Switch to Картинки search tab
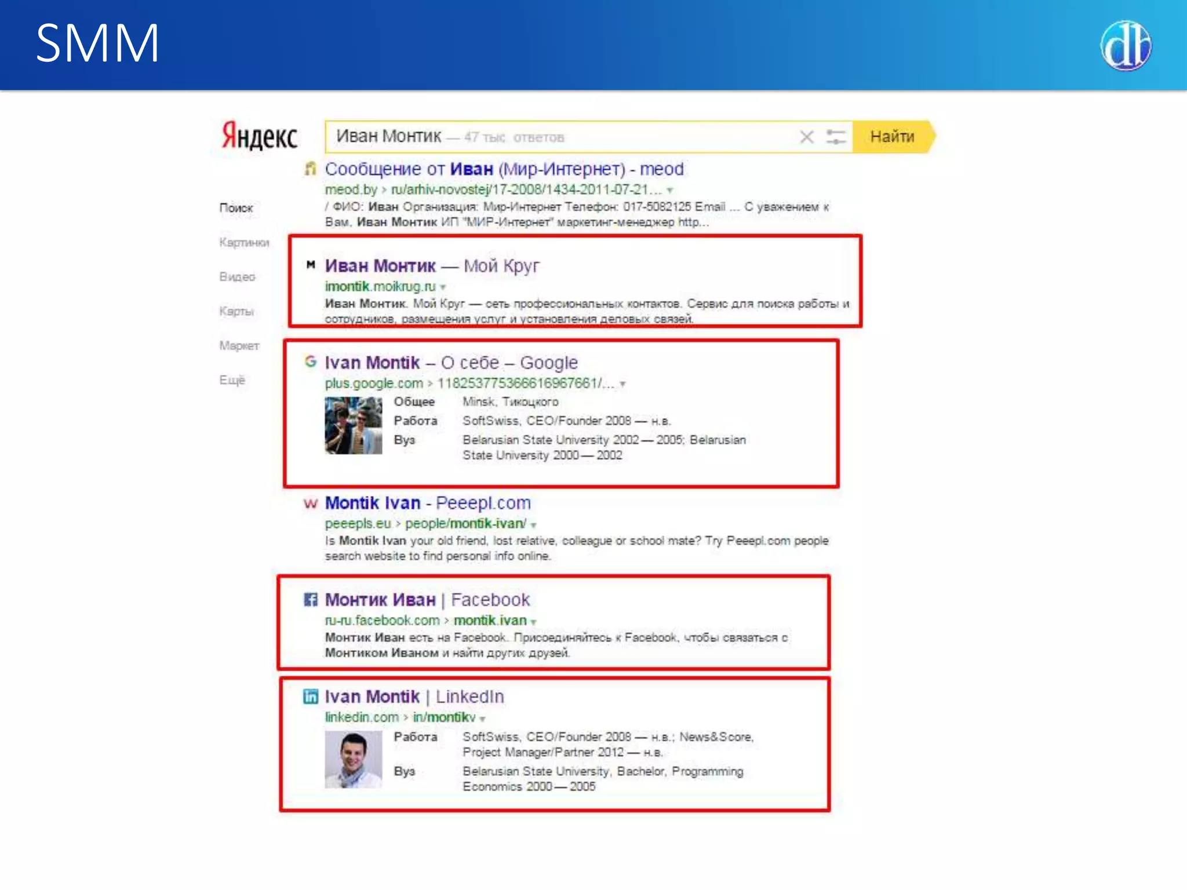Screen dimensions: 1187x890 [x=244, y=242]
